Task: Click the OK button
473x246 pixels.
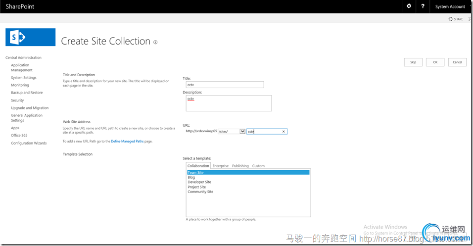Action: 435,62
